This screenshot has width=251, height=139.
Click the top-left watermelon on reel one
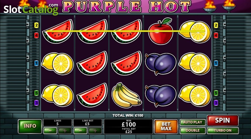tap(58, 31)
